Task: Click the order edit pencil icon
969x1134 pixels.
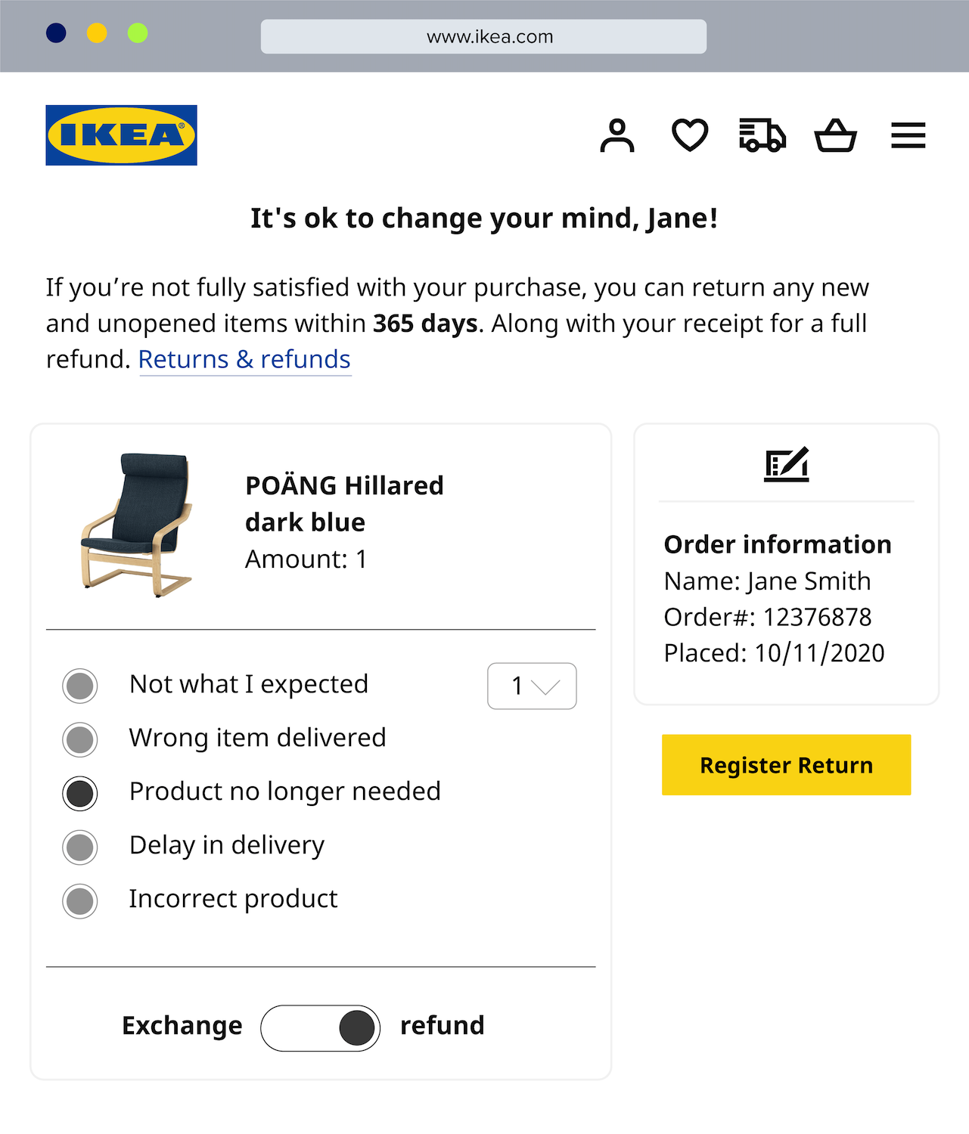Action: coord(786,464)
